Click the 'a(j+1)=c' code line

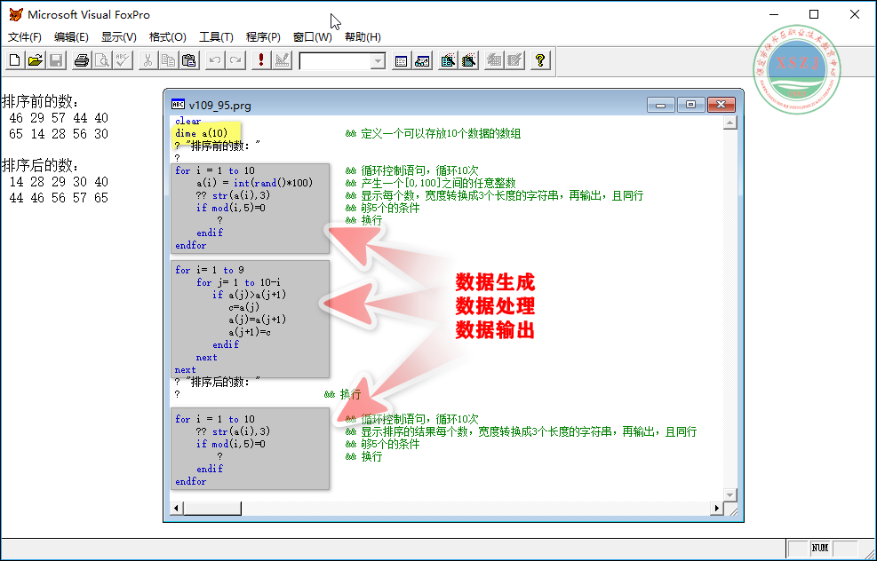(250, 332)
